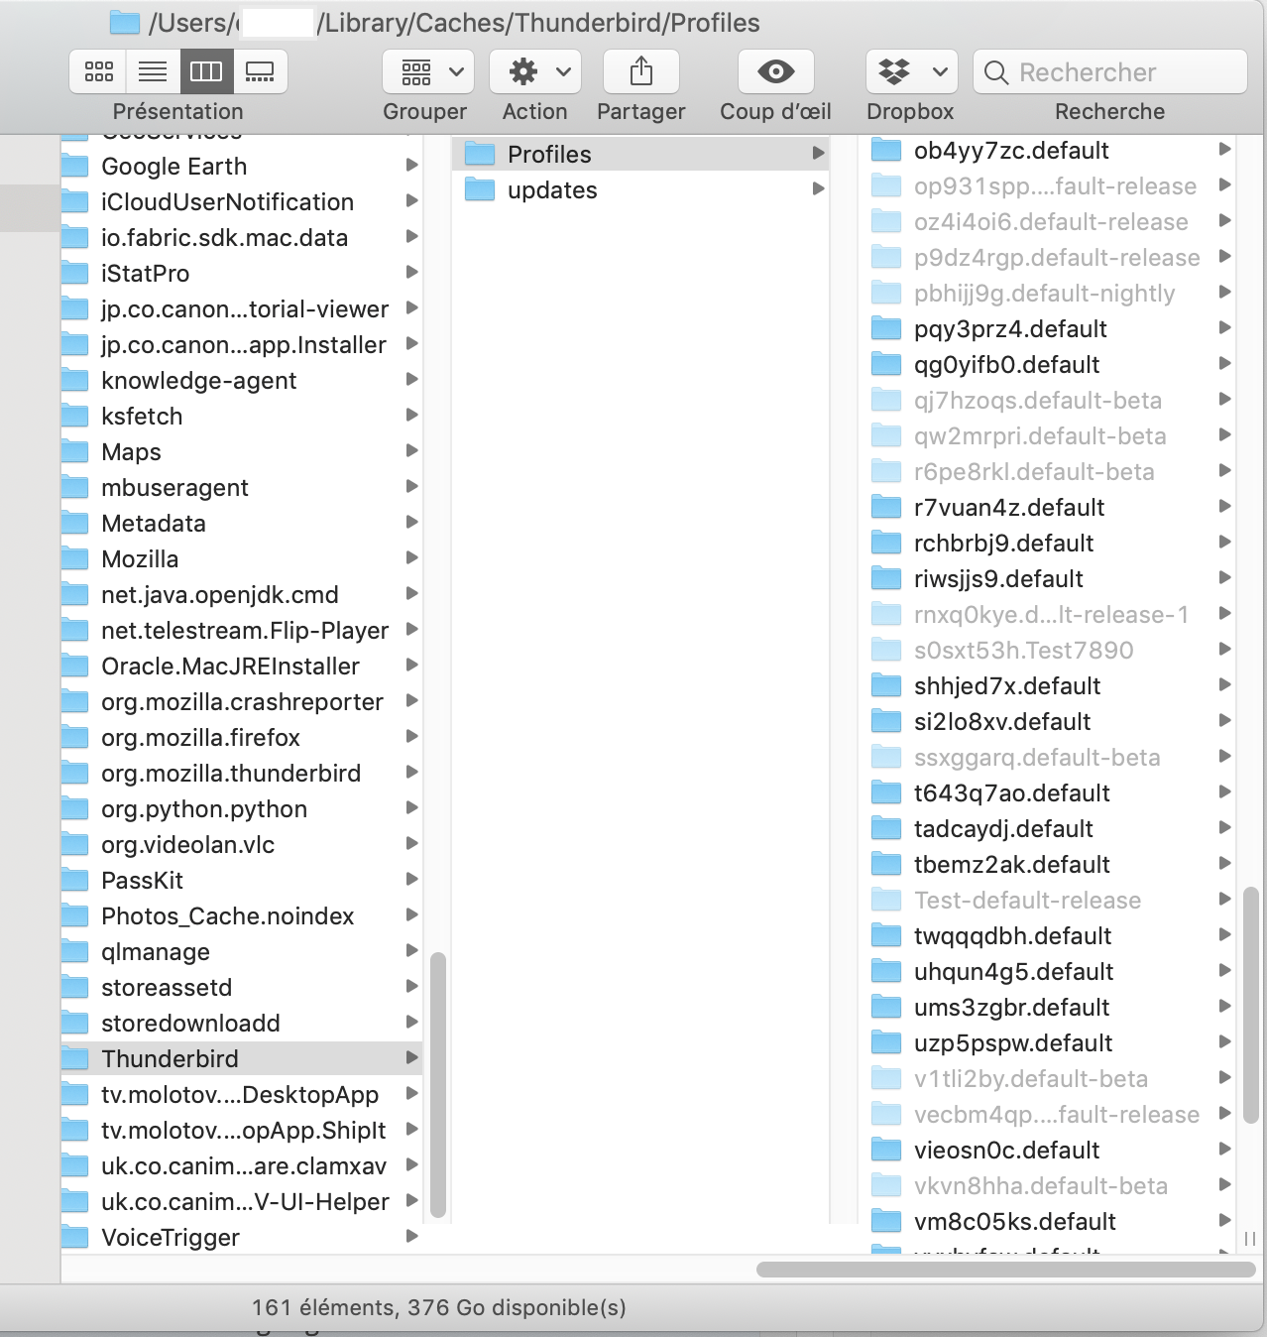The width and height of the screenshot is (1267, 1337).
Task: Click the ums3zgbr.default folder icon
Action: [886, 1007]
